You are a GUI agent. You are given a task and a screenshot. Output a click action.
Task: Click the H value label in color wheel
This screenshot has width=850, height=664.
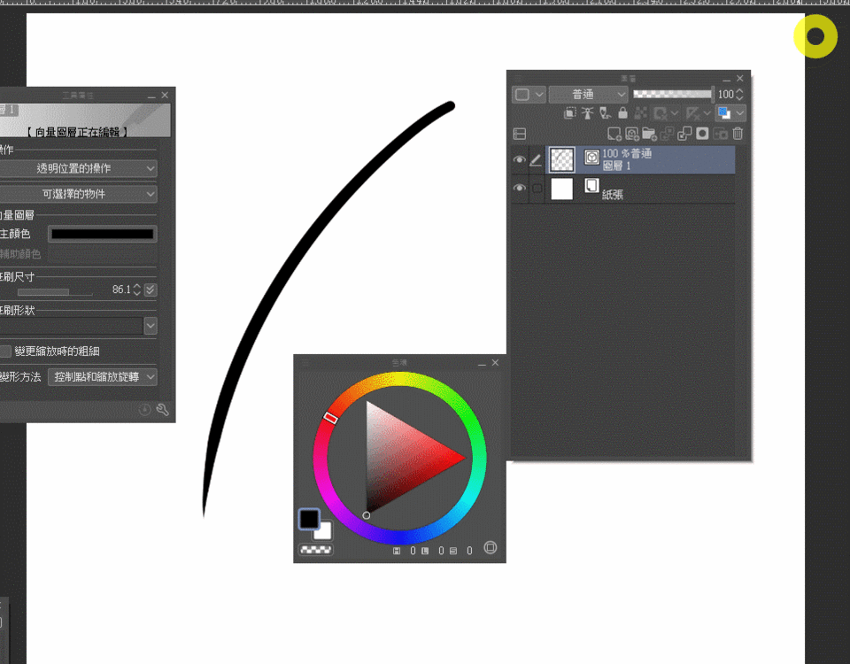click(x=397, y=551)
